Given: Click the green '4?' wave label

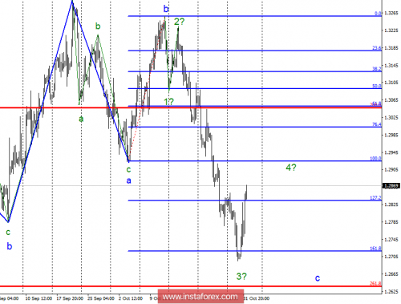Looking at the screenshot, I should 291,168.
